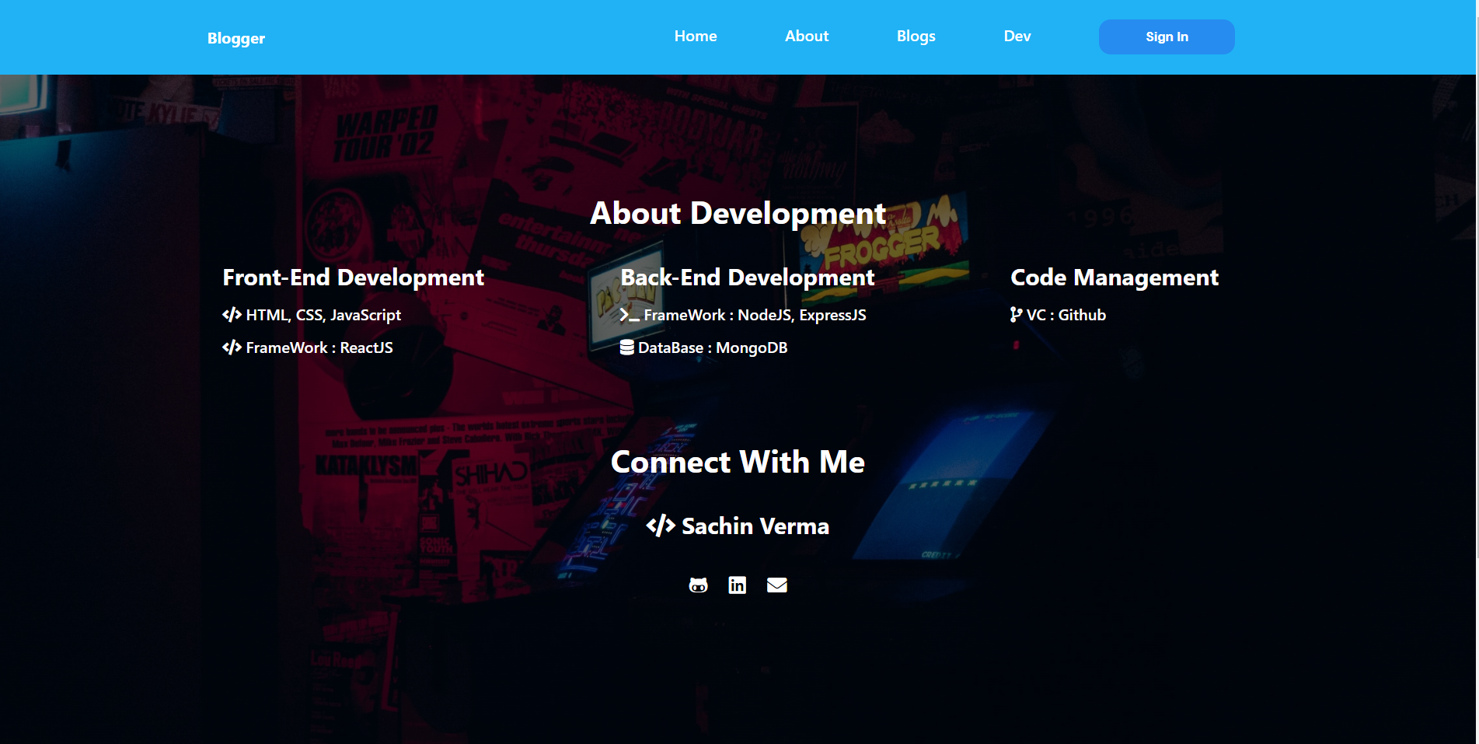1479x744 pixels.
Task: Click the text VC : Github
Action: tap(1066, 315)
